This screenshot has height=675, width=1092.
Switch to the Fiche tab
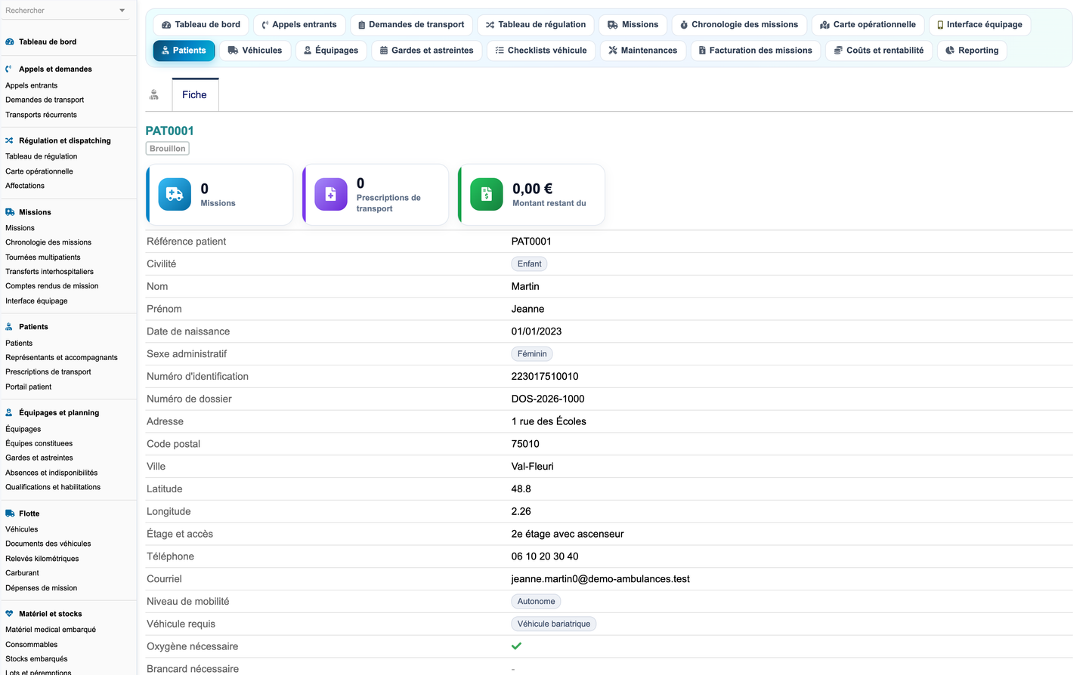pos(194,95)
